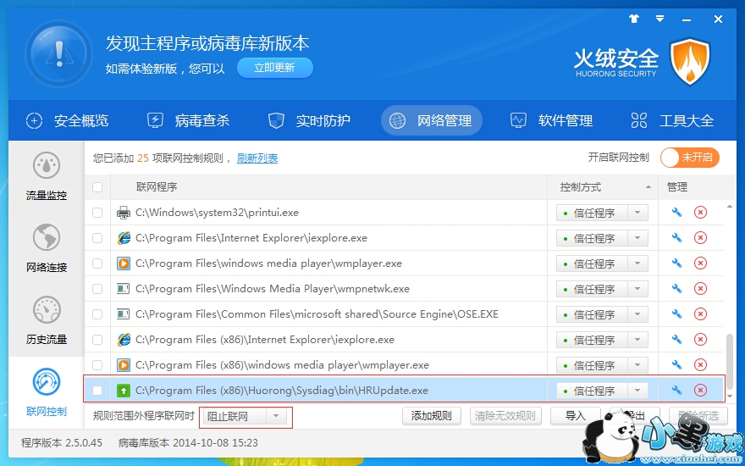Click wrench icon for OSE.EXE row
Screen dimensions: 745x466
tap(676, 314)
